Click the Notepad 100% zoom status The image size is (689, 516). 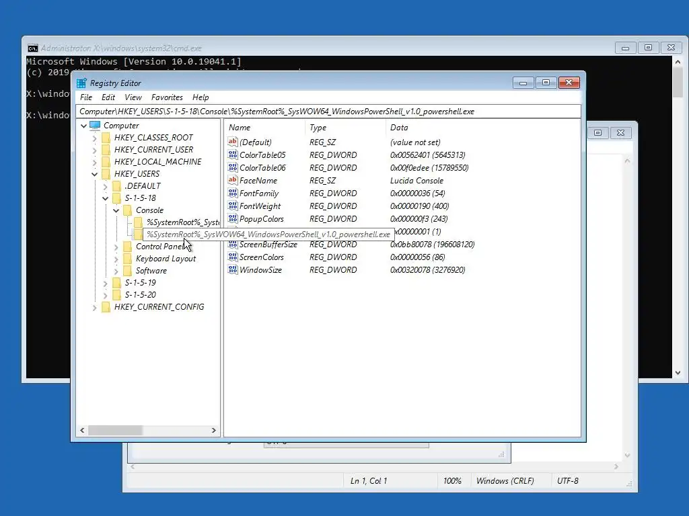(452, 481)
